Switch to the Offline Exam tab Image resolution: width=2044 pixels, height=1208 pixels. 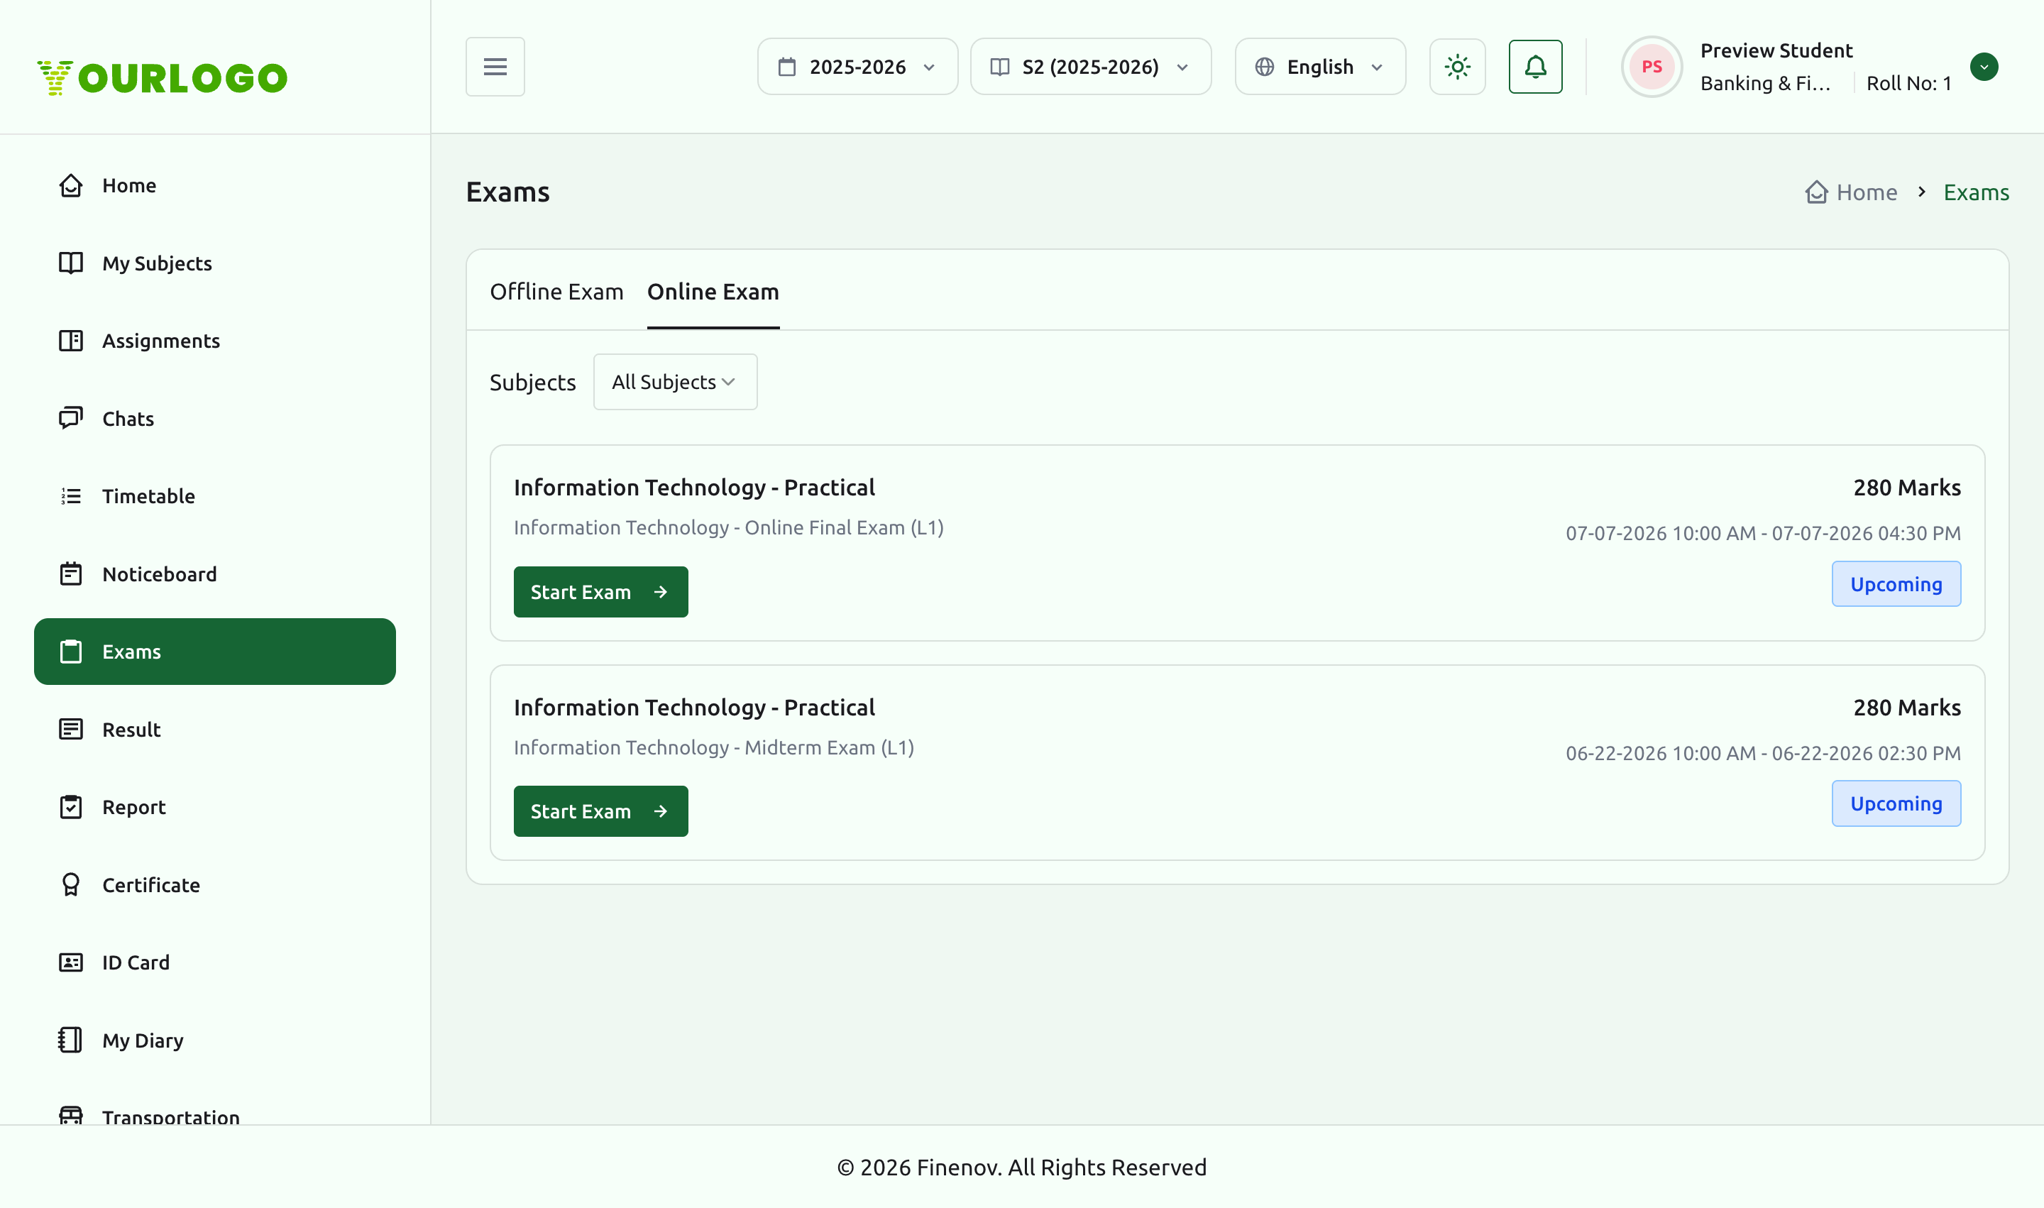(557, 292)
